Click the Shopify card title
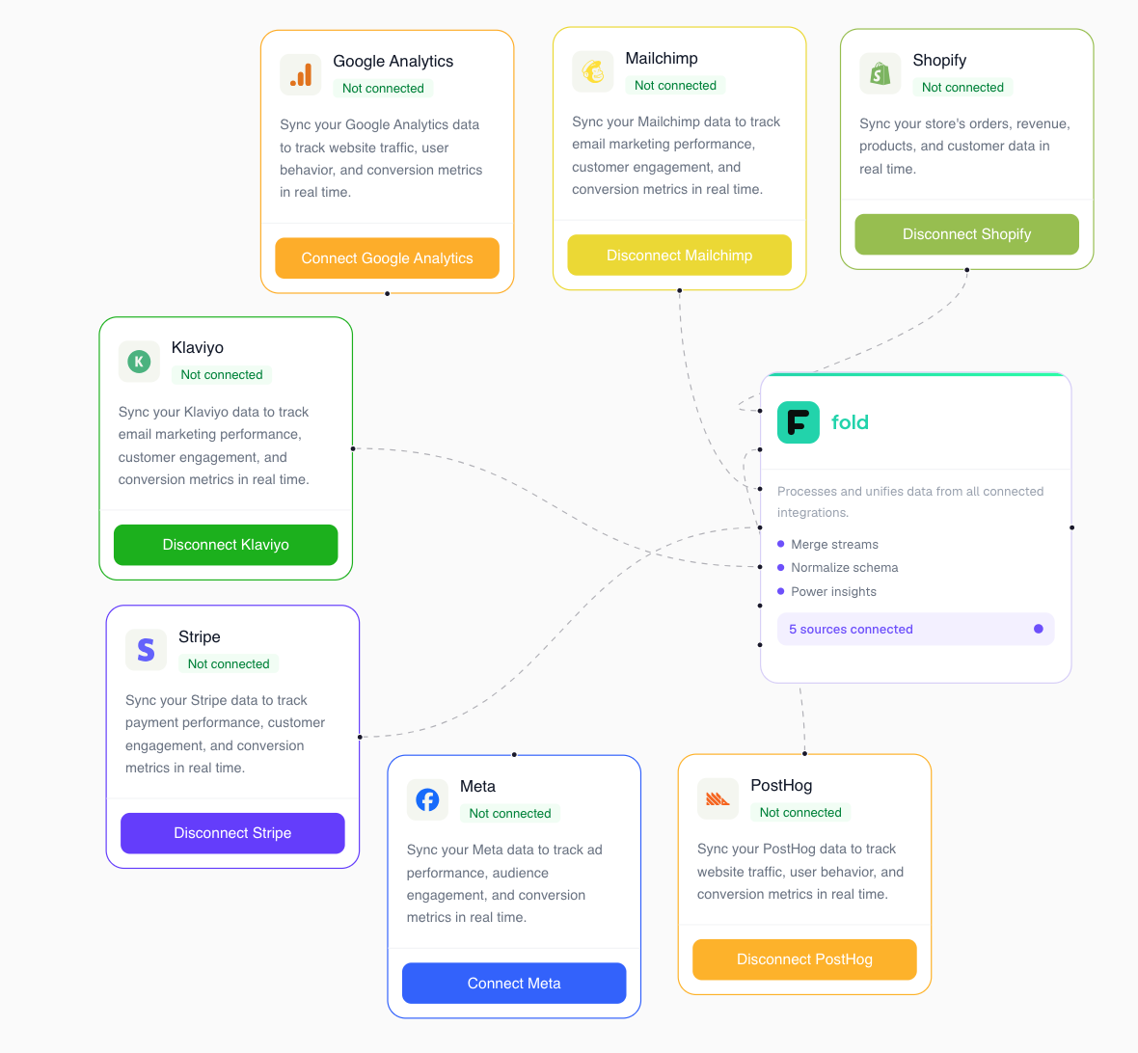The width and height of the screenshot is (1138, 1053). click(940, 60)
